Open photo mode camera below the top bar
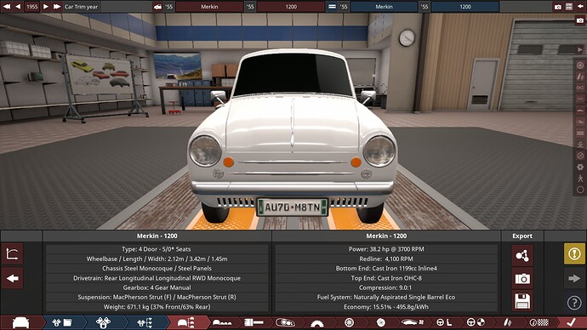 [x=580, y=20]
